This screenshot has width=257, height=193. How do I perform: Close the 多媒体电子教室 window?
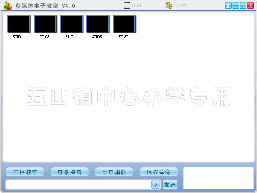250,5
